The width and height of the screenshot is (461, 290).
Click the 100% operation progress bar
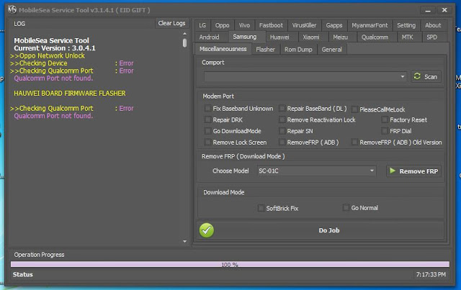click(230, 264)
